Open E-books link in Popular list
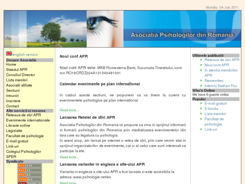 211,109
